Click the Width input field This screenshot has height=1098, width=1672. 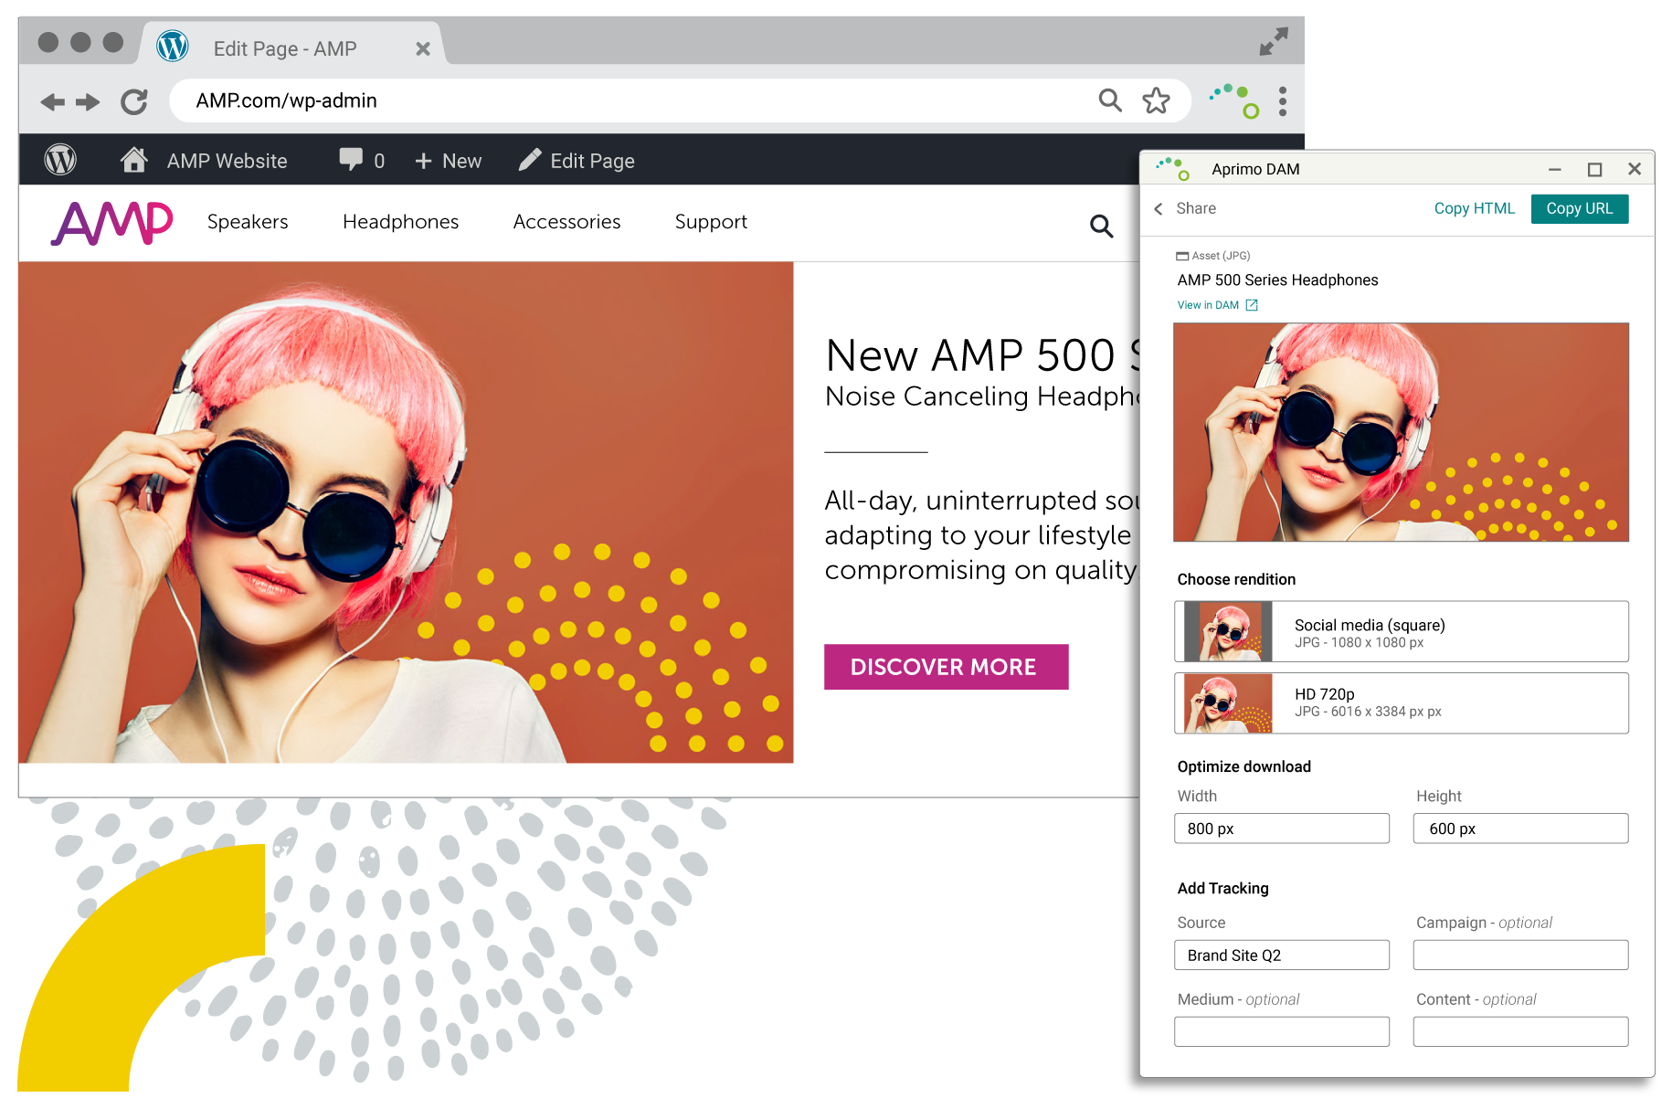(1281, 829)
